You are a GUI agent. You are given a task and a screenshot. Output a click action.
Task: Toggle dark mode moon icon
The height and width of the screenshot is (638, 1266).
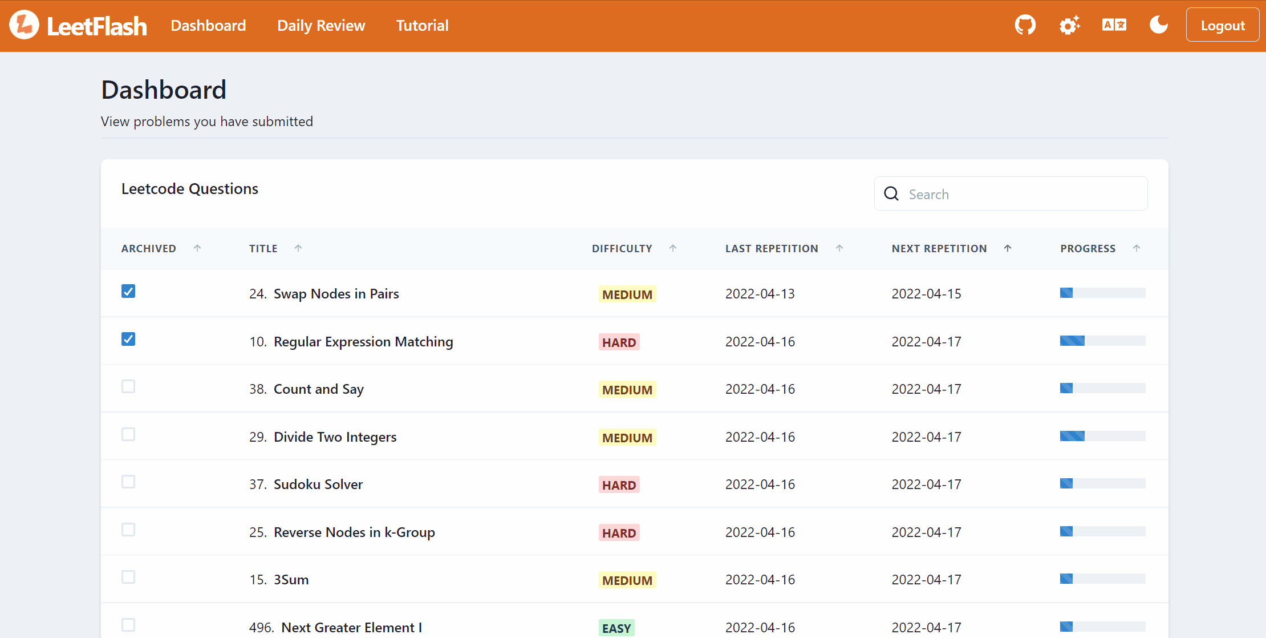pyautogui.click(x=1158, y=25)
